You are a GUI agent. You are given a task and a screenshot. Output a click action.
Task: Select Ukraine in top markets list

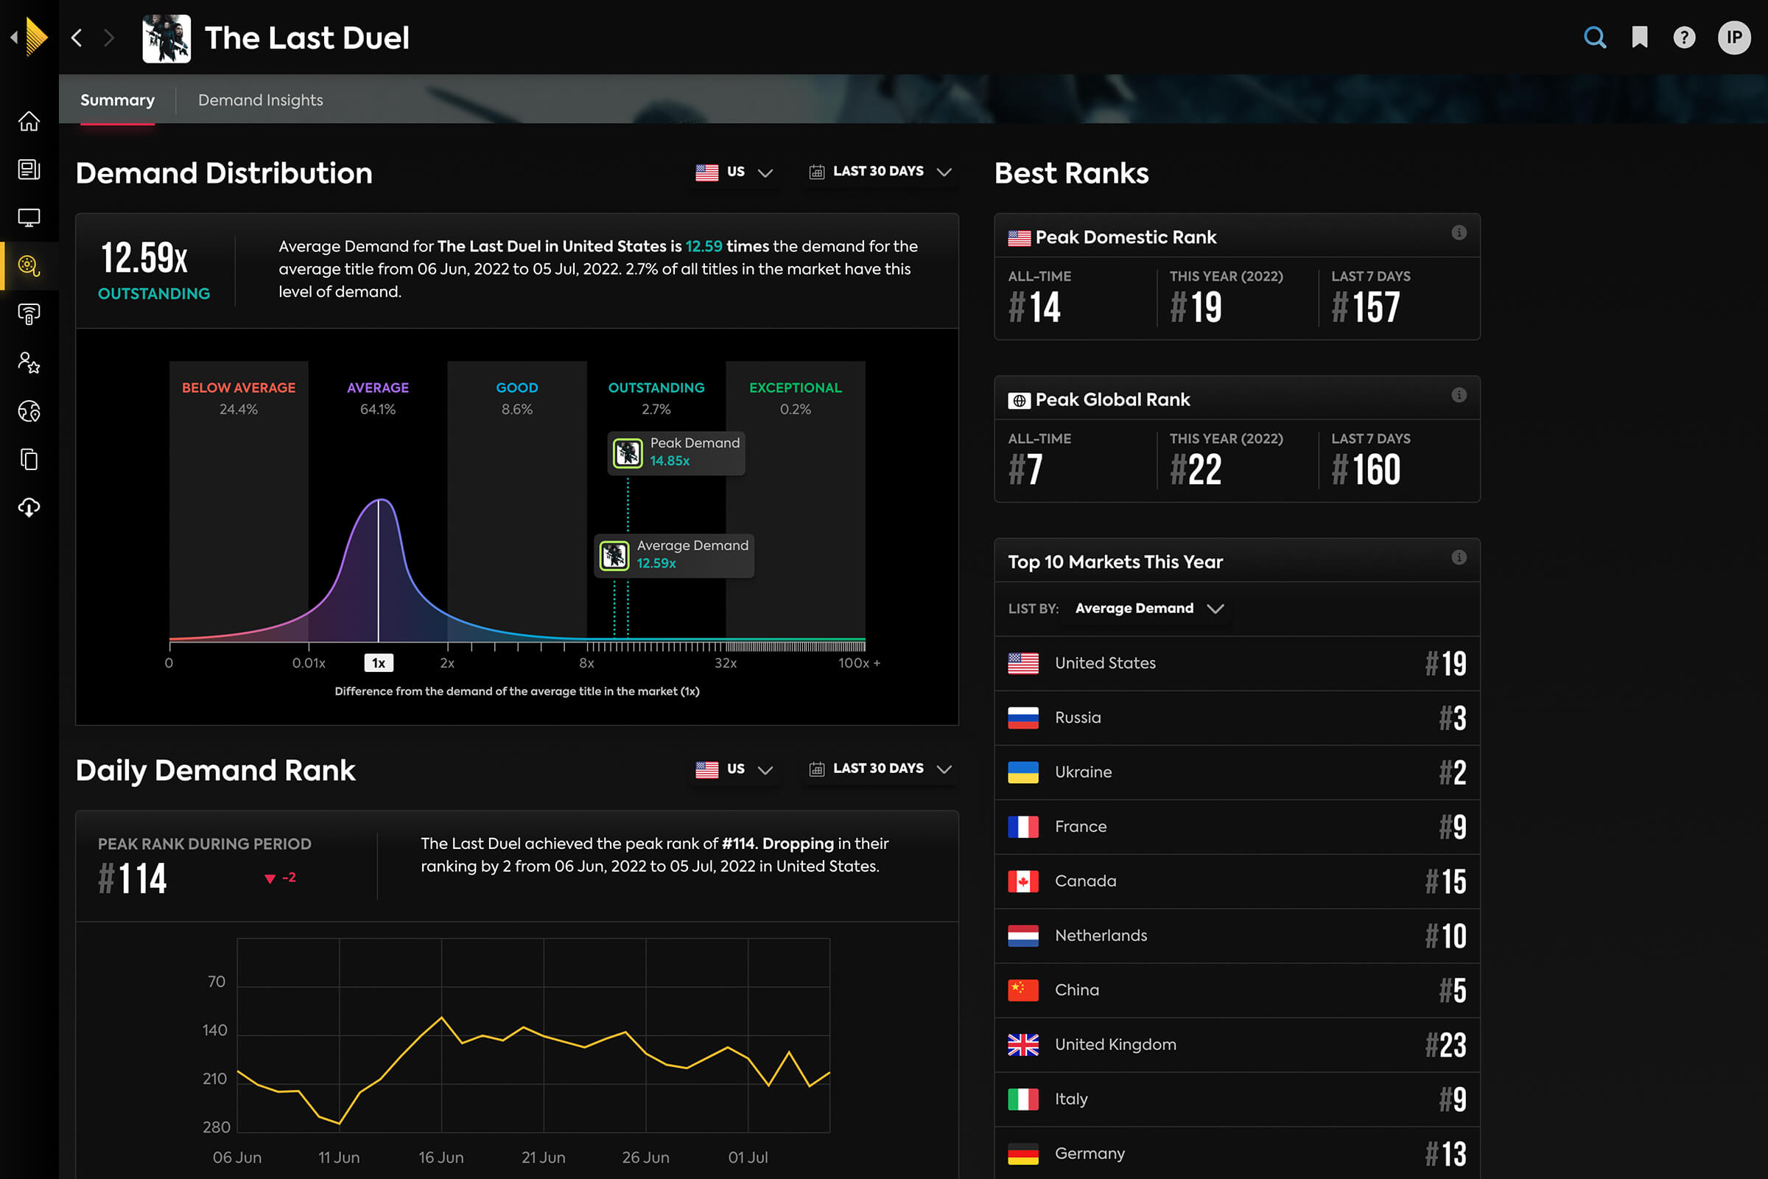point(1238,772)
